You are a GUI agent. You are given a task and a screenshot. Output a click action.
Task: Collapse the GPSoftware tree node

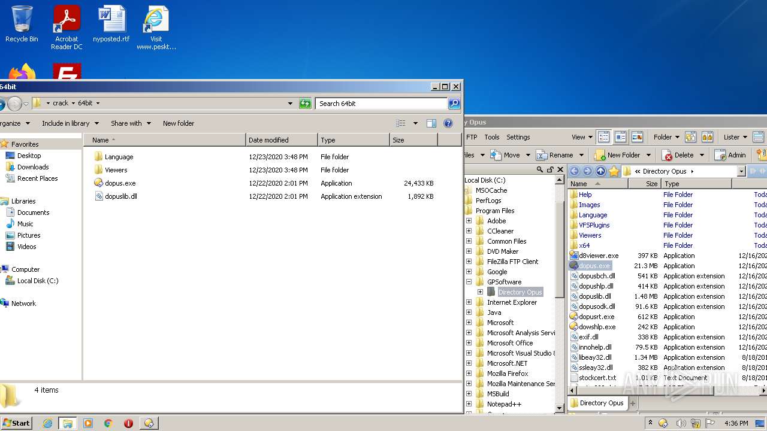(x=469, y=282)
